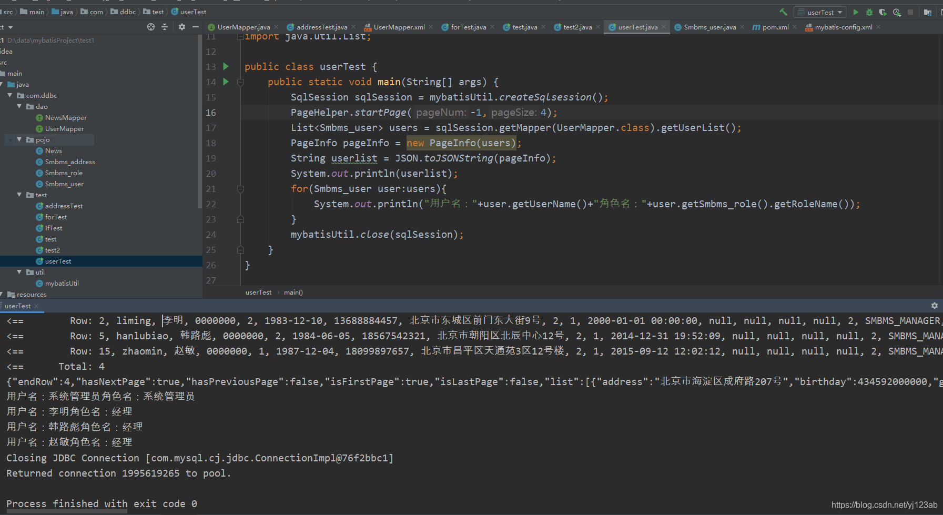This screenshot has width=943, height=515.
Task: Hide the Project panel with minus icon
Action: click(196, 27)
